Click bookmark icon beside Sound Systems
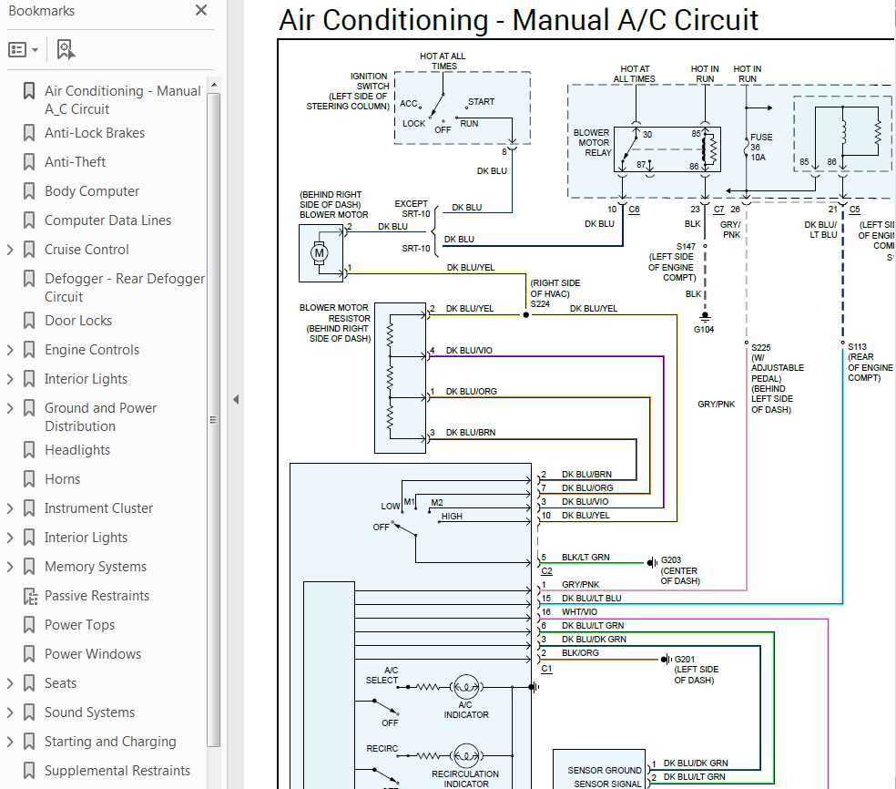 (x=28, y=712)
